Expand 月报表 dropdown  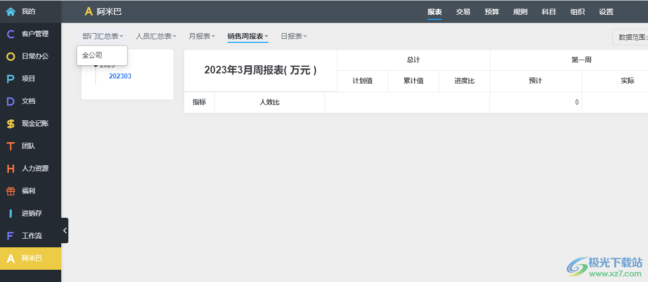click(x=202, y=36)
